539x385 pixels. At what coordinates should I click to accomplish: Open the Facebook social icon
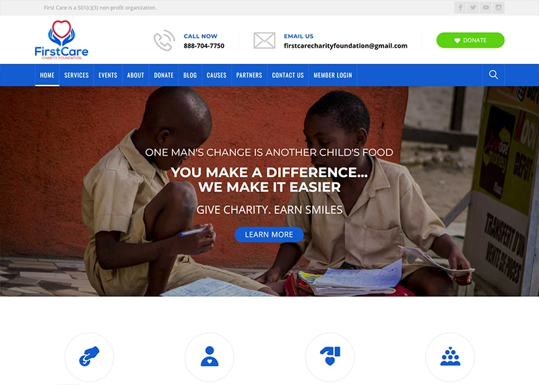tap(460, 7)
